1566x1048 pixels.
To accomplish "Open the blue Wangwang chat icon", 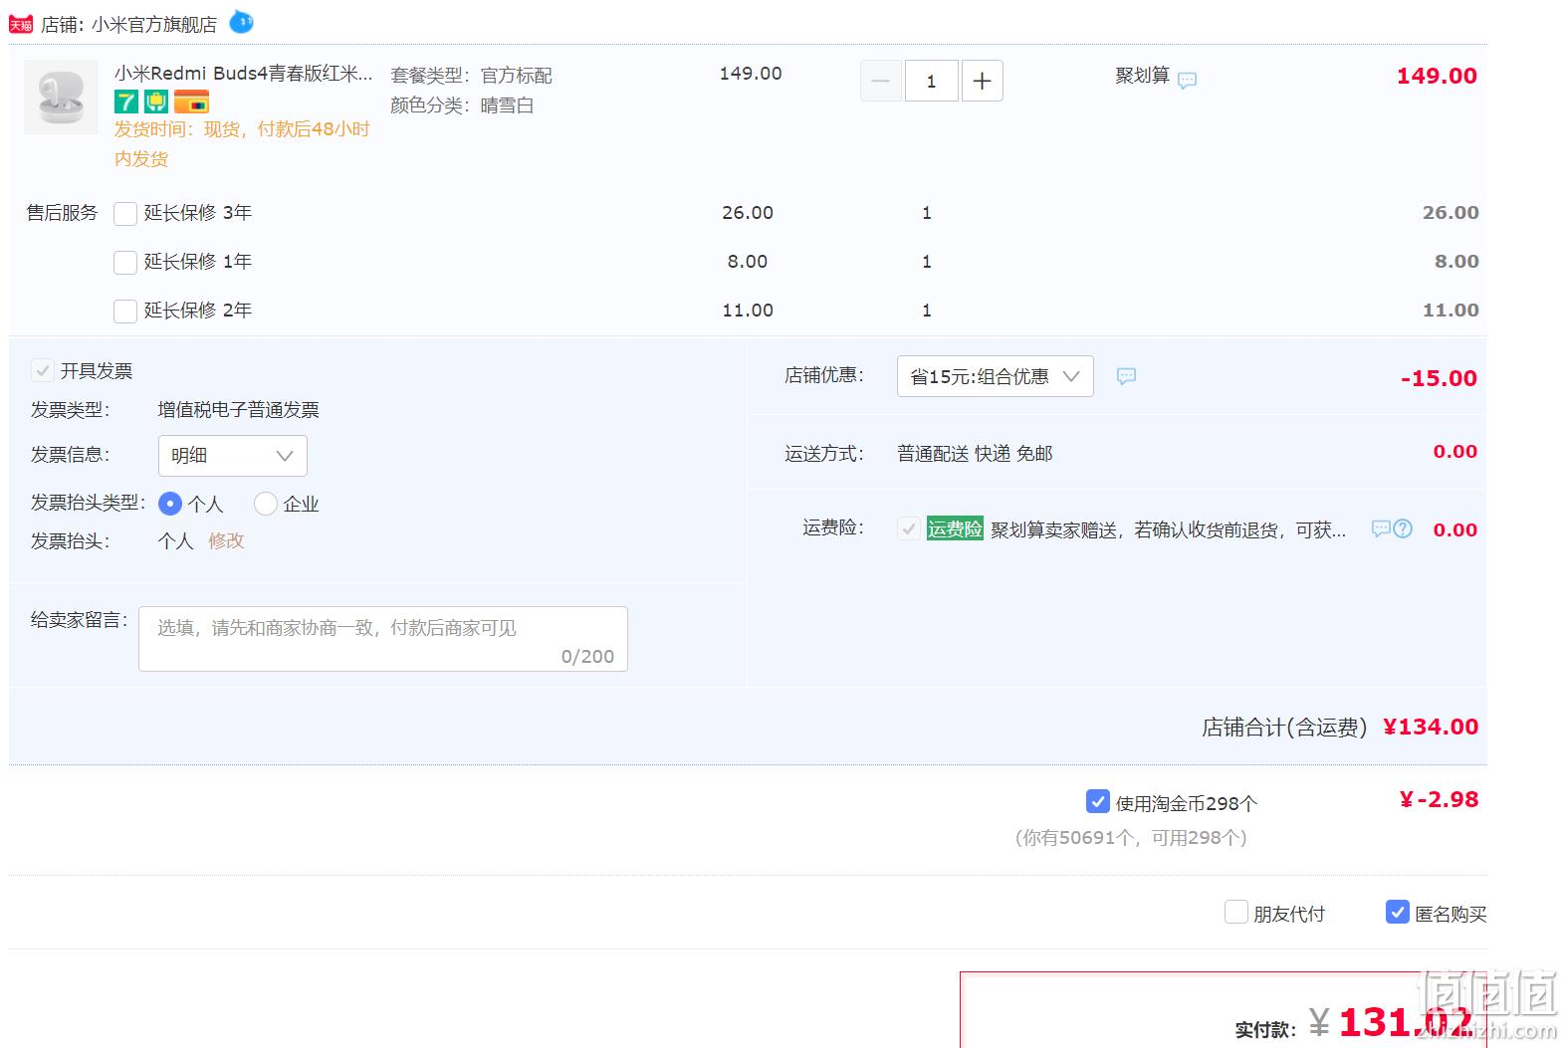I will click(x=241, y=21).
